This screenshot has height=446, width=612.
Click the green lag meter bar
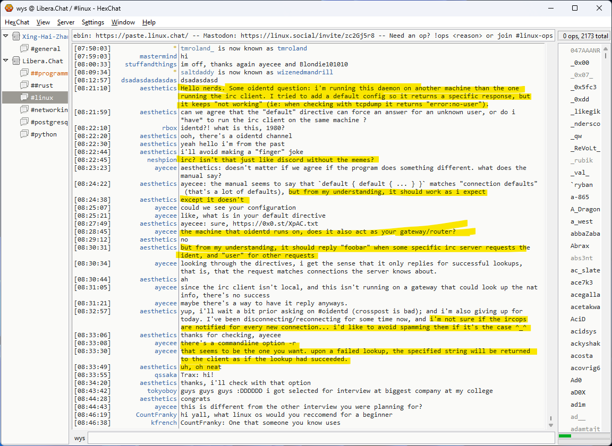[x=565, y=436]
